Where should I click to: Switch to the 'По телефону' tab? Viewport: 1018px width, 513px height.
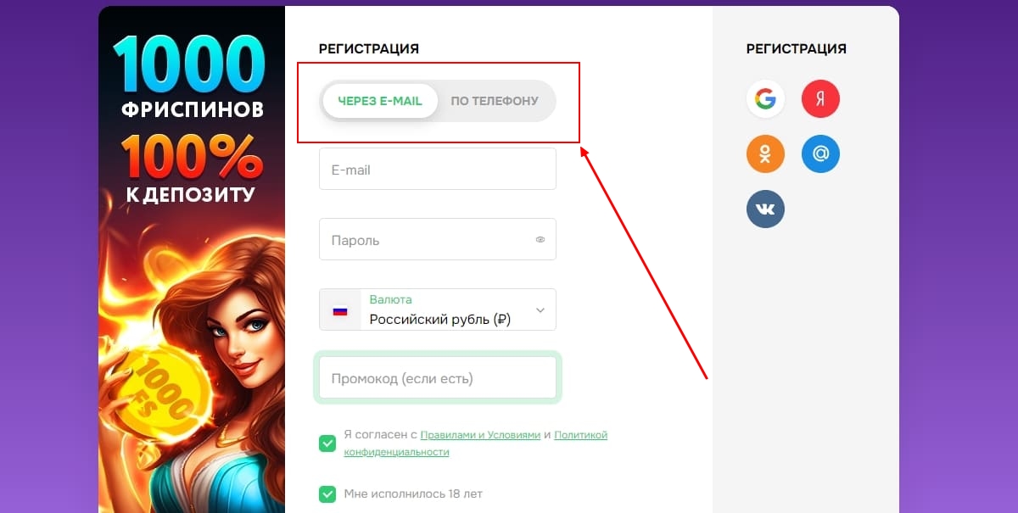pos(495,101)
